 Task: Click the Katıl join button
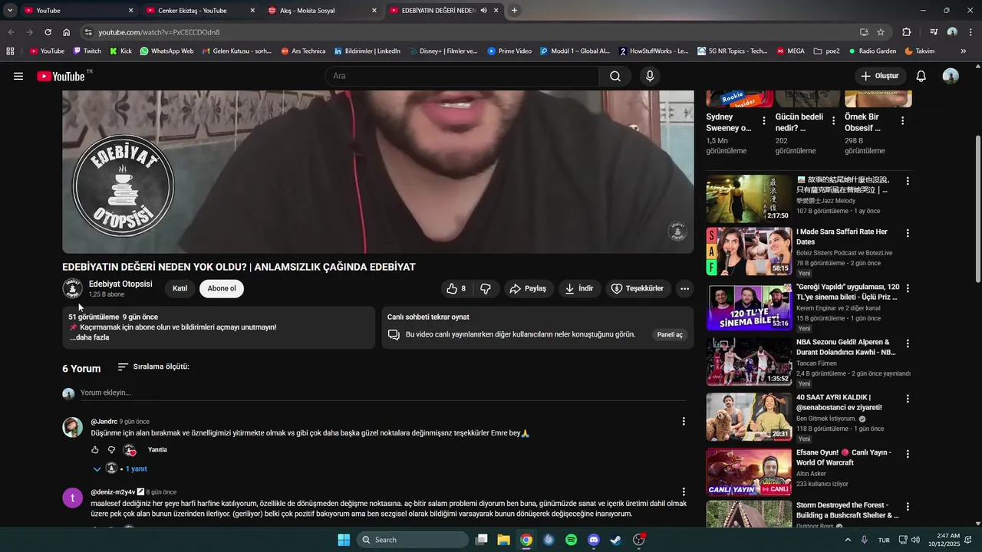pyautogui.click(x=180, y=288)
